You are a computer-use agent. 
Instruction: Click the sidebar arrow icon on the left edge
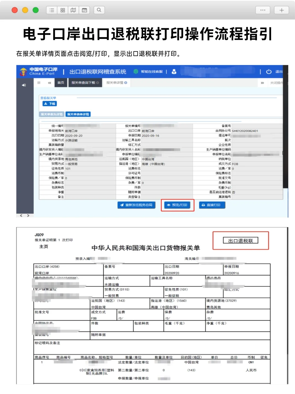pos(25,85)
